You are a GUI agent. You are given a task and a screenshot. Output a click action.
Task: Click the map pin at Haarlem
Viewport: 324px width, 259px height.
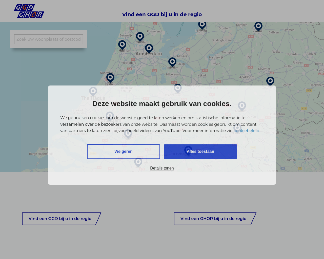(x=122, y=45)
